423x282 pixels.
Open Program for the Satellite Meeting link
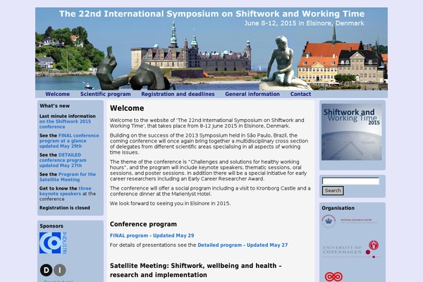68,177
